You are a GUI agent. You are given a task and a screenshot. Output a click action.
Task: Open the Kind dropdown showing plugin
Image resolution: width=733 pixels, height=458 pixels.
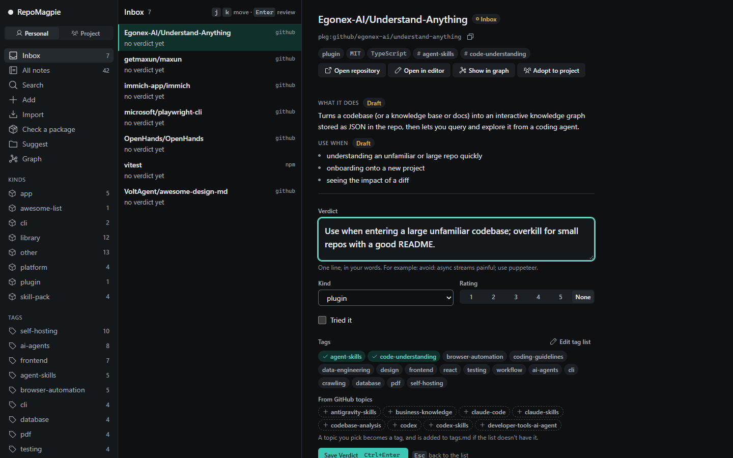pyautogui.click(x=385, y=298)
